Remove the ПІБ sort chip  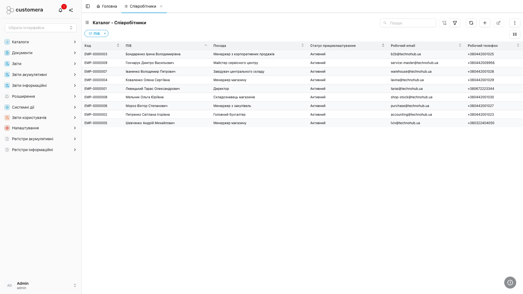pyautogui.click(x=105, y=33)
